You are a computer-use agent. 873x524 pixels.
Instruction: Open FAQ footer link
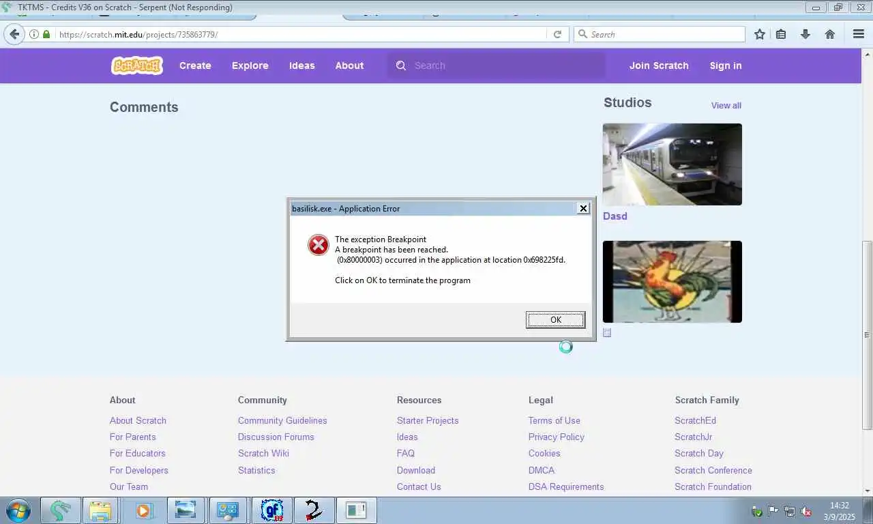[x=406, y=454]
